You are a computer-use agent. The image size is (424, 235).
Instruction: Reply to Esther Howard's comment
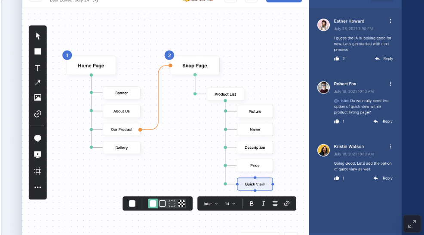(x=384, y=59)
